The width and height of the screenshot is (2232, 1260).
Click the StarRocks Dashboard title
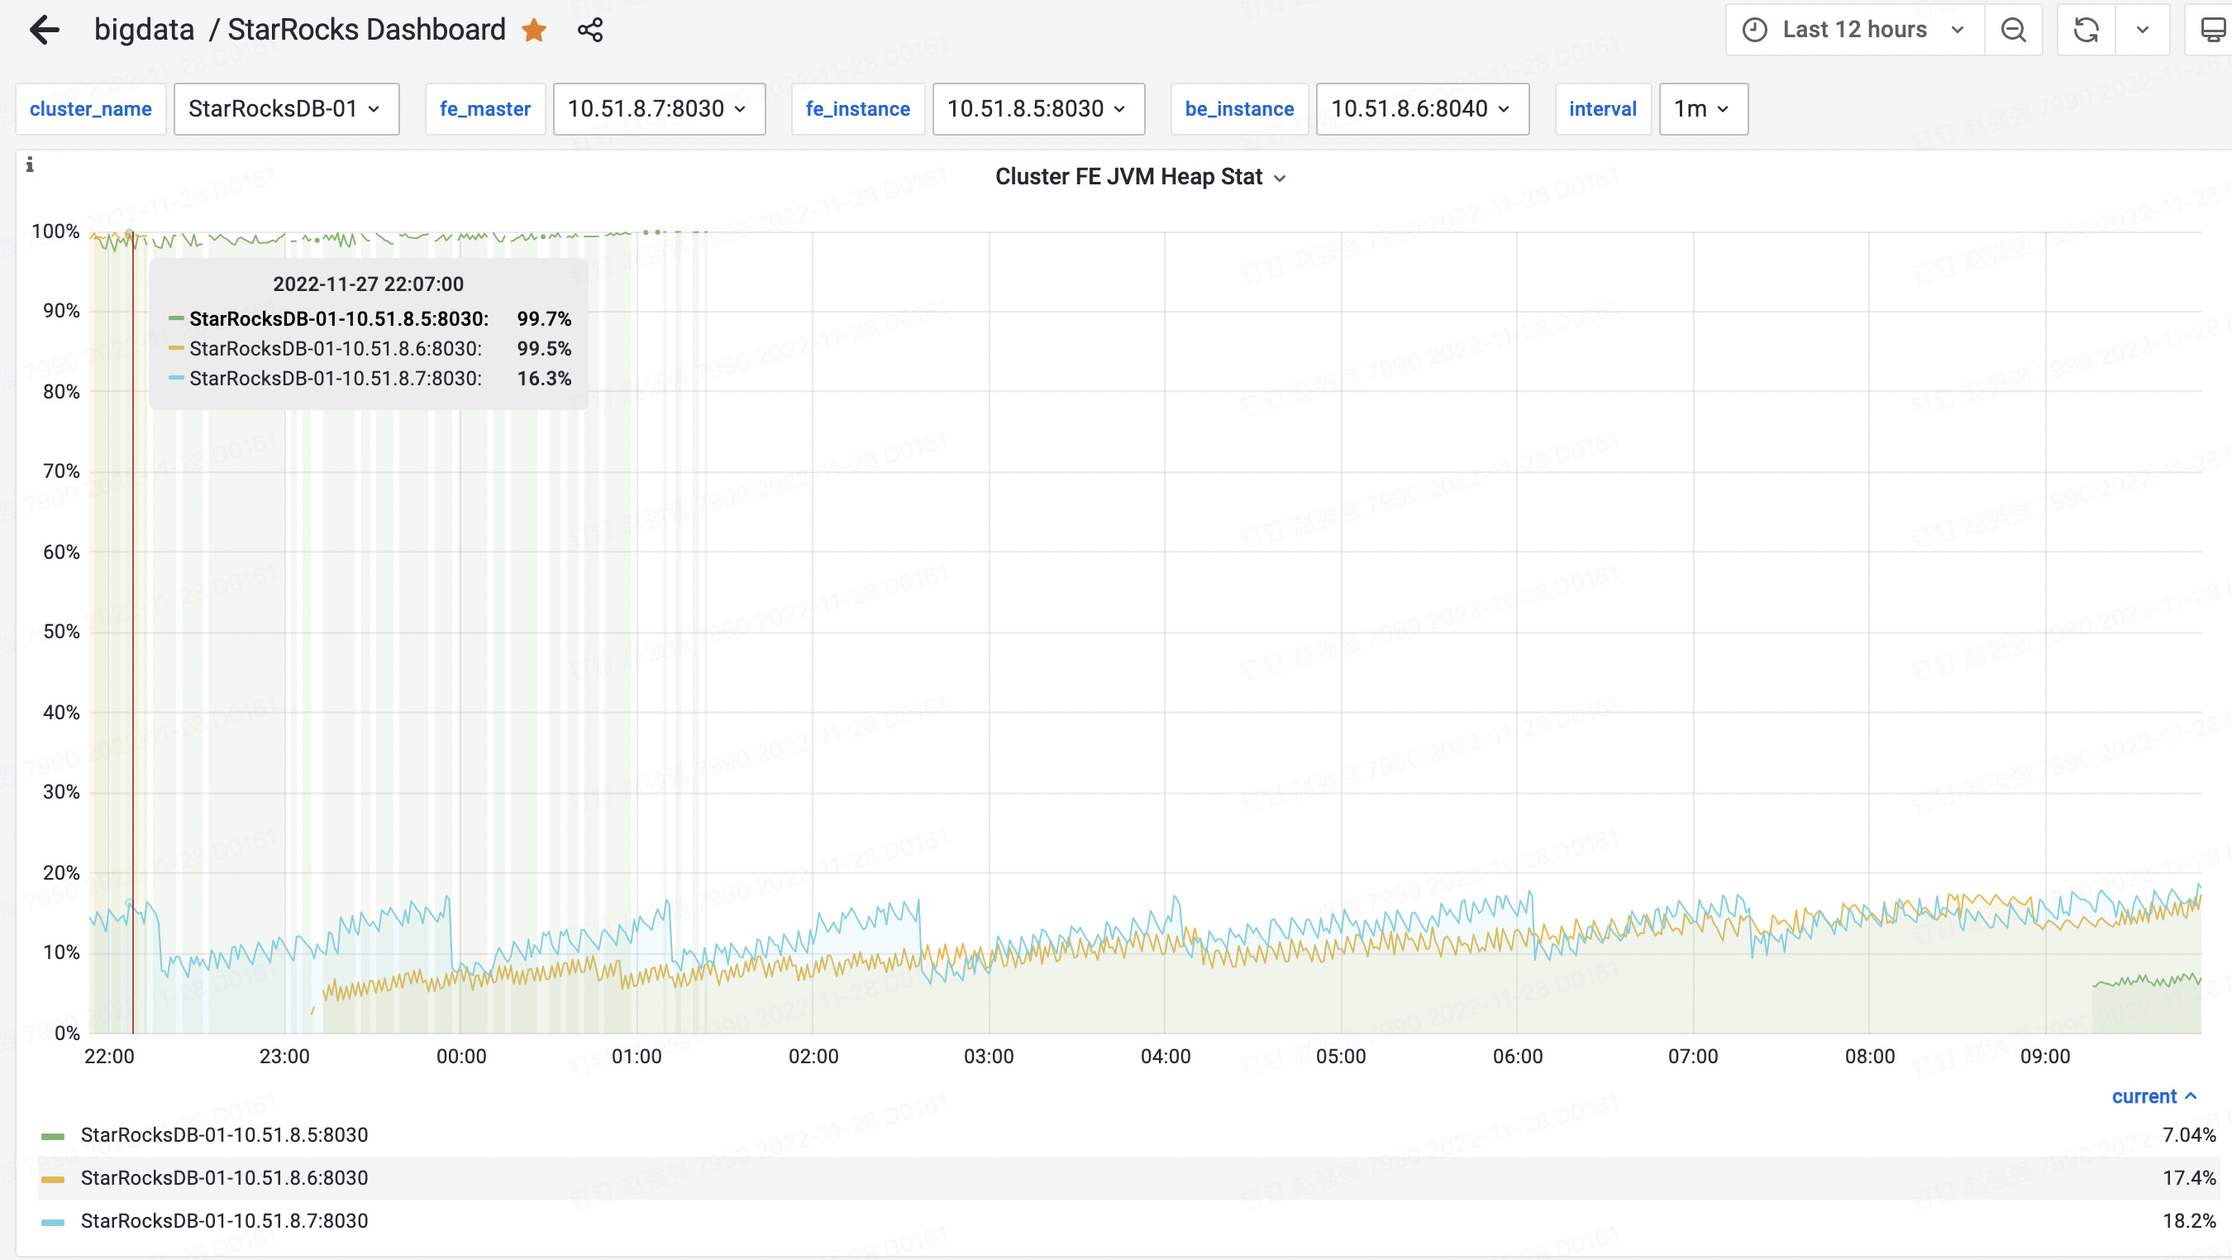tap(365, 30)
